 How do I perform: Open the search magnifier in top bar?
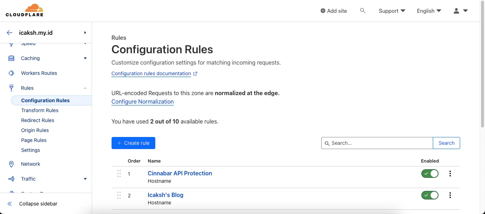point(363,11)
